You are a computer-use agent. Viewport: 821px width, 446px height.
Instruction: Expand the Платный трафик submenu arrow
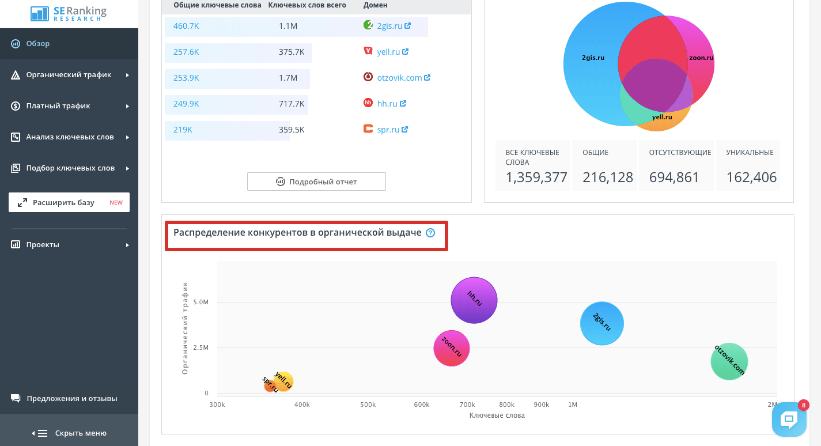click(127, 106)
